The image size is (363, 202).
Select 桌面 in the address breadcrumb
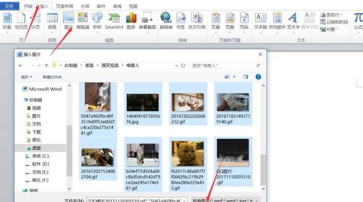[89, 65]
